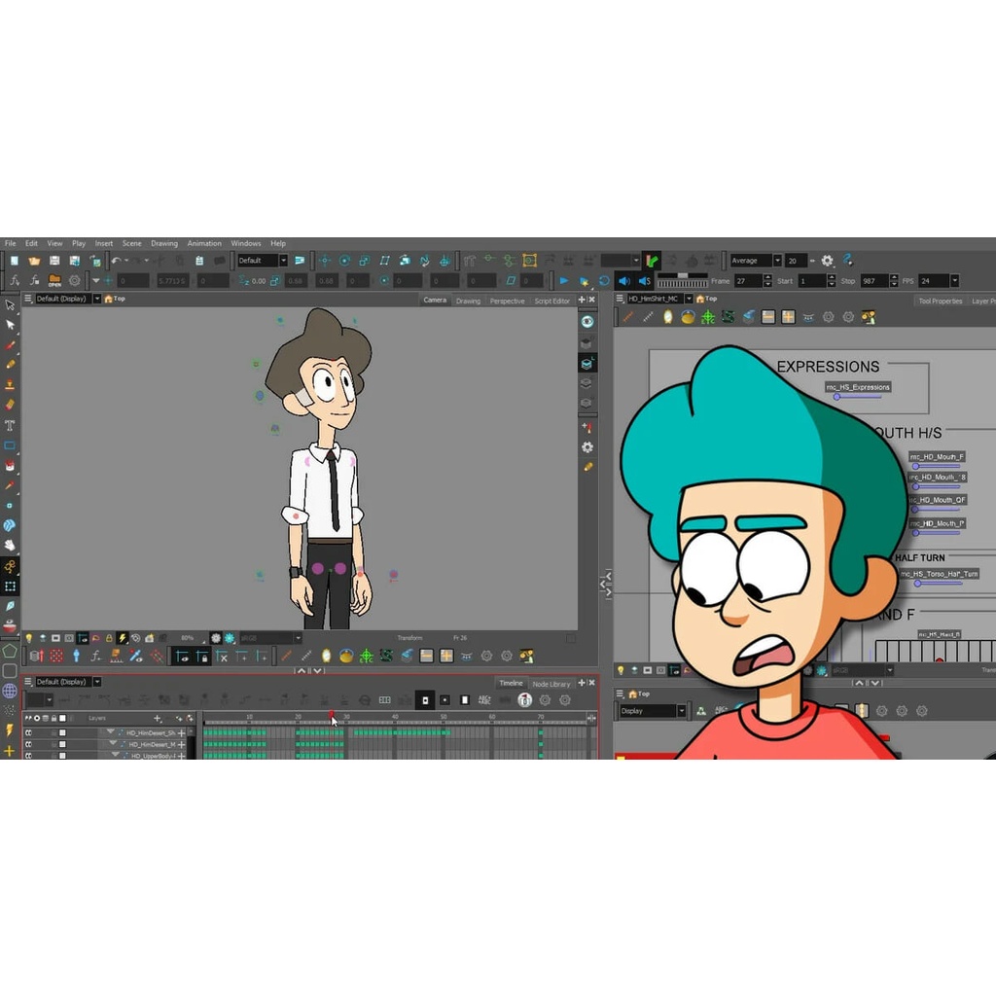Screen dimensions: 996x996
Task: Click the mc_HS_Expressions control button
Action: (858, 387)
